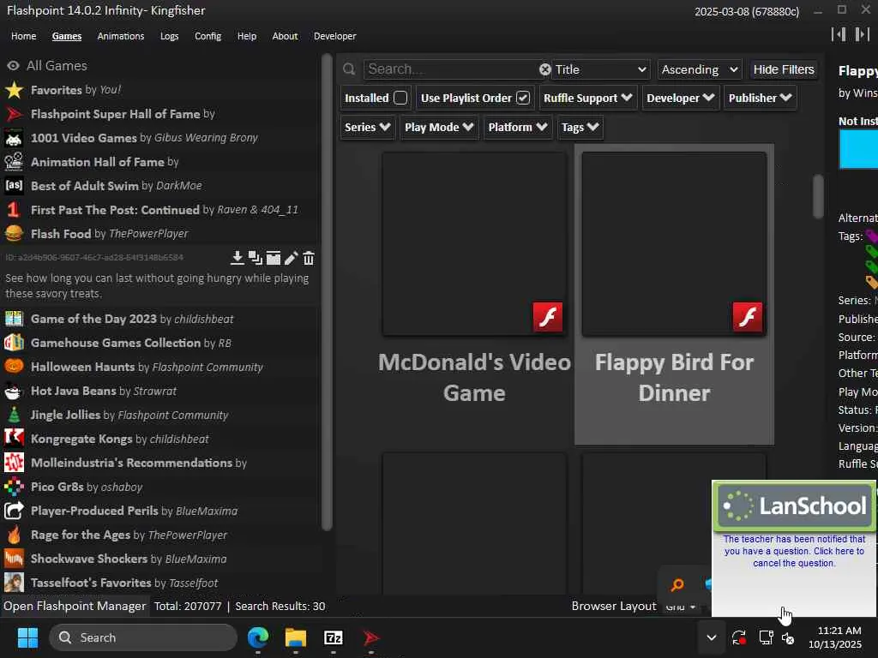Click the Flashpoint icon on the taskbar
The image size is (878, 658).
tap(370, 637)
